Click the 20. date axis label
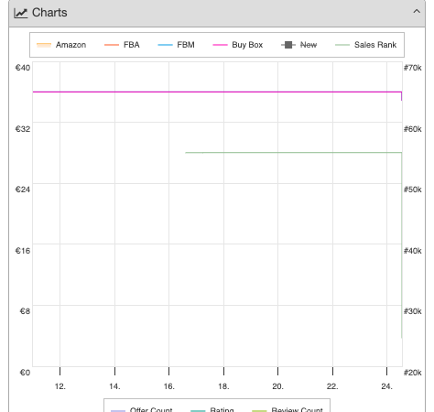434x412 pixels. 277,386
